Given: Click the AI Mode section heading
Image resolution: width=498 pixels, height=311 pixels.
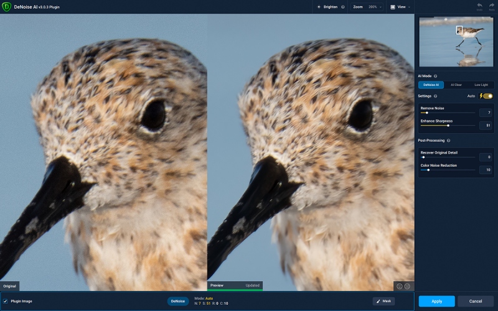Looking at the screenshot, I should [x=425, y=76].
